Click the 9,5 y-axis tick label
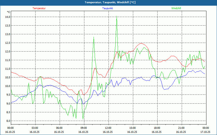 [x=7, y=95]
